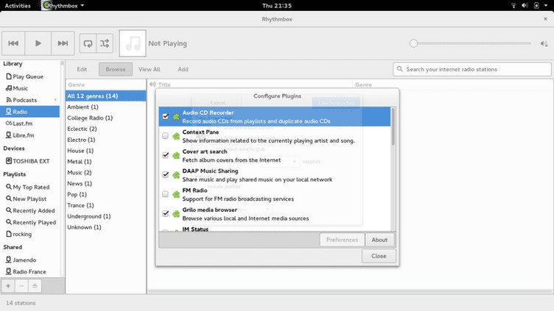Select News (1) genre

pyautogui.click(x=105, y=183)
